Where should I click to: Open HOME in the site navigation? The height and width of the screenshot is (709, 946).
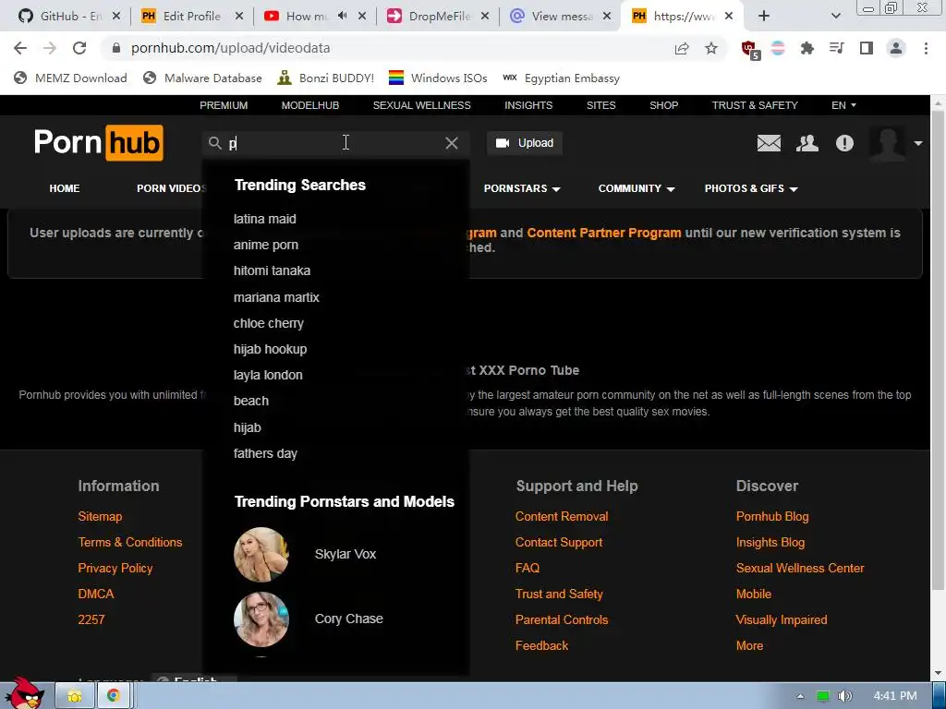pos(65,188)
